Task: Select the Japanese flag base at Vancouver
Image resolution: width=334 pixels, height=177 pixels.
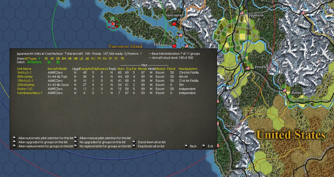Action: [x=174, y=24]
